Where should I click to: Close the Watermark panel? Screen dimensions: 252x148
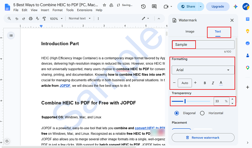232,20
